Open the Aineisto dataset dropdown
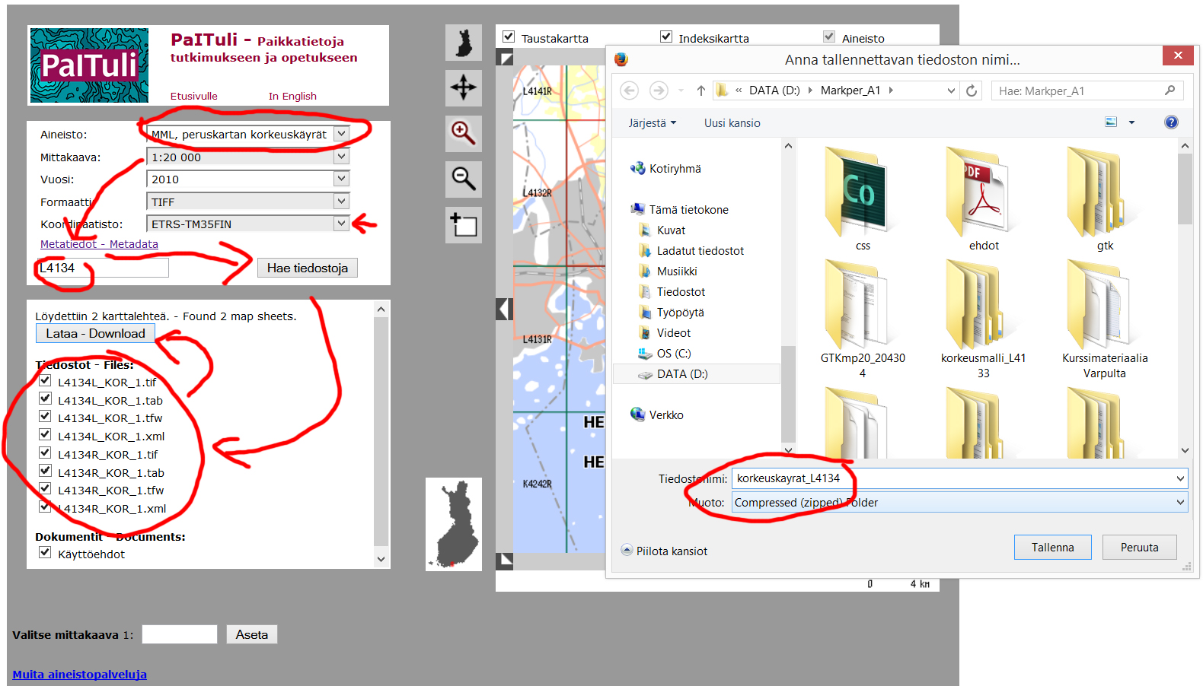 [342, 134]
